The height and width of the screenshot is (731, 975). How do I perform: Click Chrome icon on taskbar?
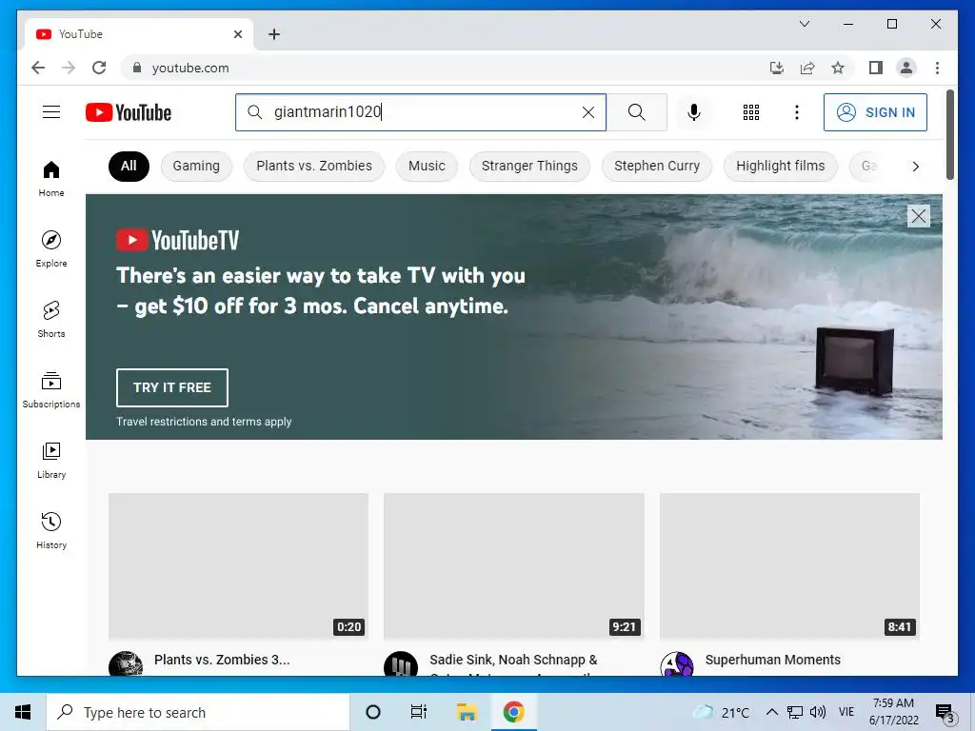point(513,712)
